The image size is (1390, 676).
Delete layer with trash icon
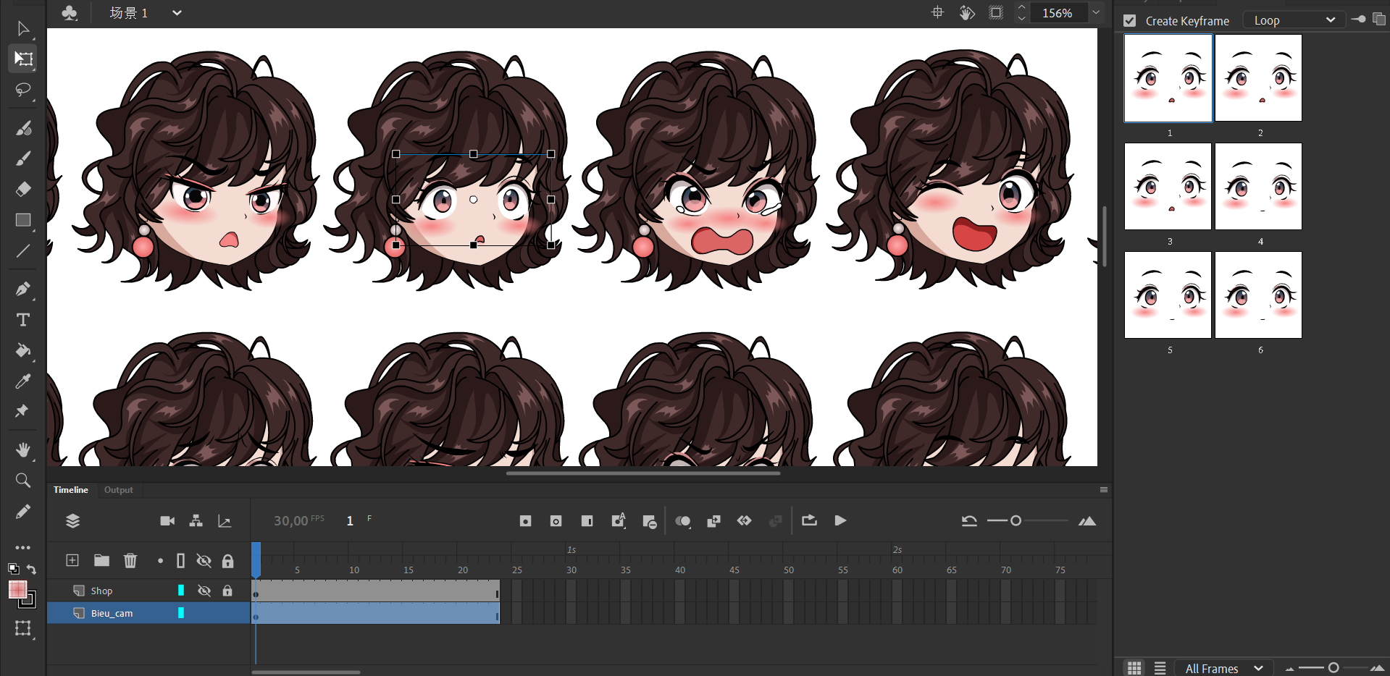coord(130,561)
